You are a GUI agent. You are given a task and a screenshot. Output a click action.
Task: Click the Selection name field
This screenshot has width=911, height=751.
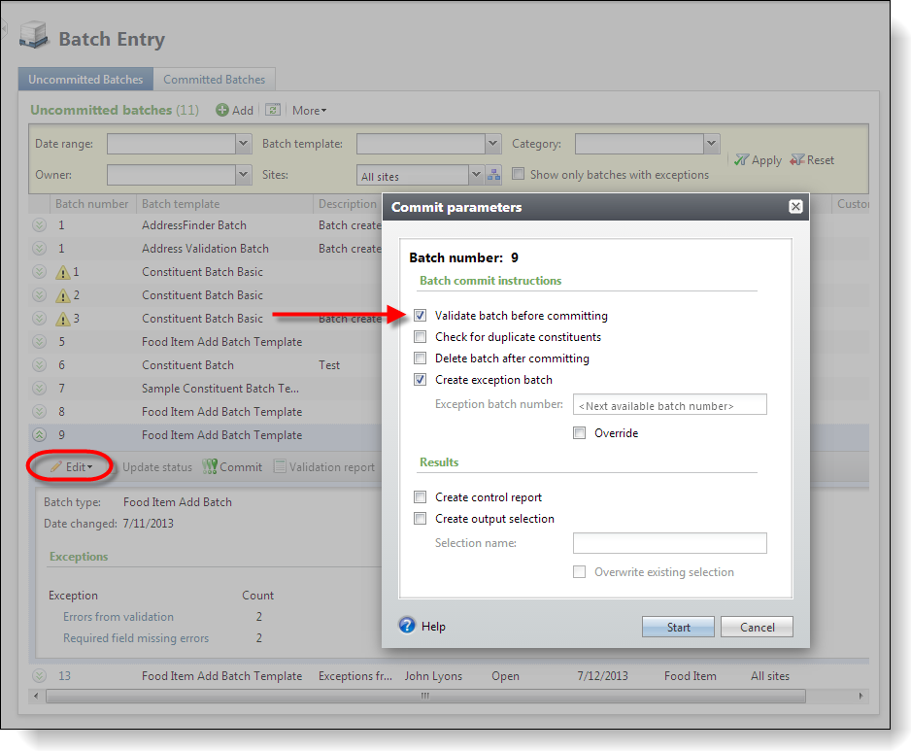point(670,543)
